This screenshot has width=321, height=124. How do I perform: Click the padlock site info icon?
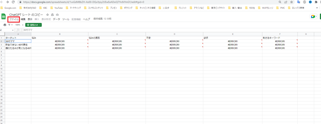[x=20, y=2]
